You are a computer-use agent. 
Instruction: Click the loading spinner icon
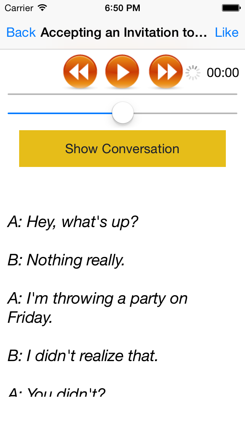point(193,73)
